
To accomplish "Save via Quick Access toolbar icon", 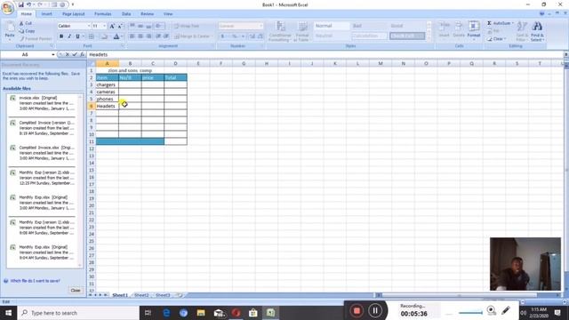I will (x=20, y=4).
